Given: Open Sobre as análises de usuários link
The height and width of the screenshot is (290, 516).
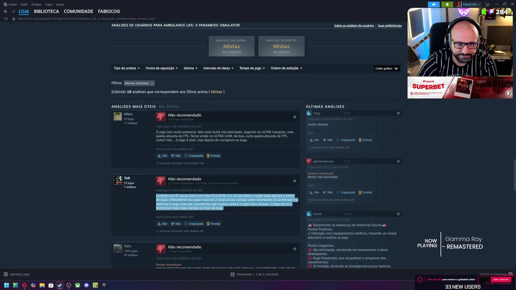Looking at the screenshot, I should [354, 25].
